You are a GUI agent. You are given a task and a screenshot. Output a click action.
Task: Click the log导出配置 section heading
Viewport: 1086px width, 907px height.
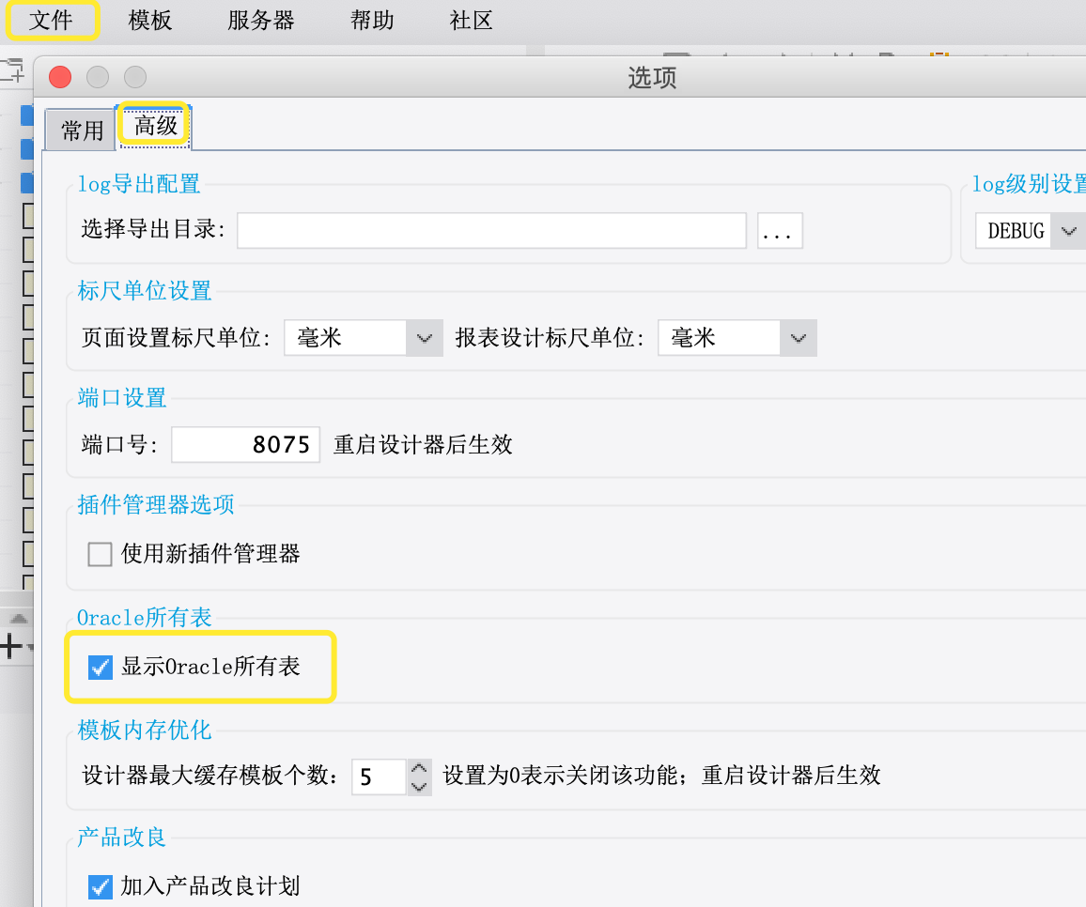tap(138, 183)
